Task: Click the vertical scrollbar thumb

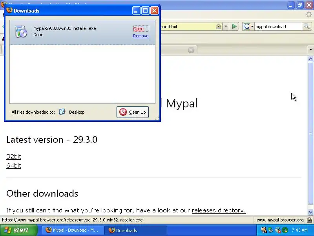Action: click(310, 133)
